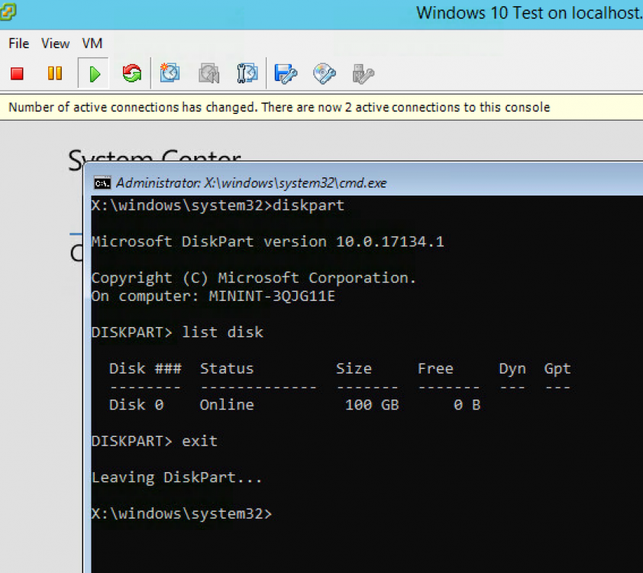
Task: Click the active connections notification bar
Action: (321, 107)
